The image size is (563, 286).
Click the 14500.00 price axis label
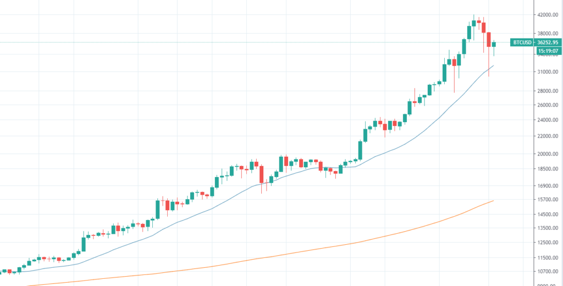click(549, 215)
